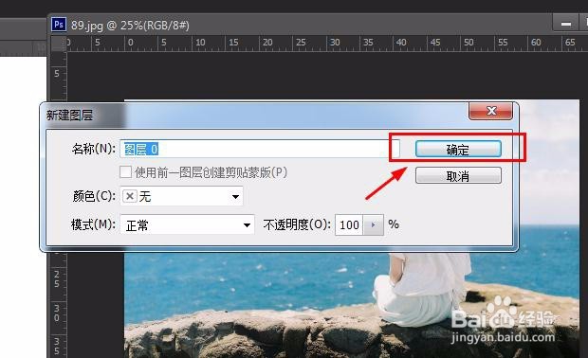Click the ruler origin corner box
The image size is (588, 358).
point(58,44)
